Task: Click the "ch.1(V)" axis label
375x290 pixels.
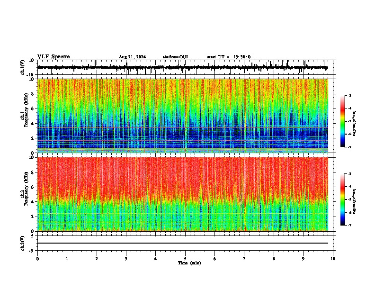Action: pyautogui.click(x=23, y=67)
